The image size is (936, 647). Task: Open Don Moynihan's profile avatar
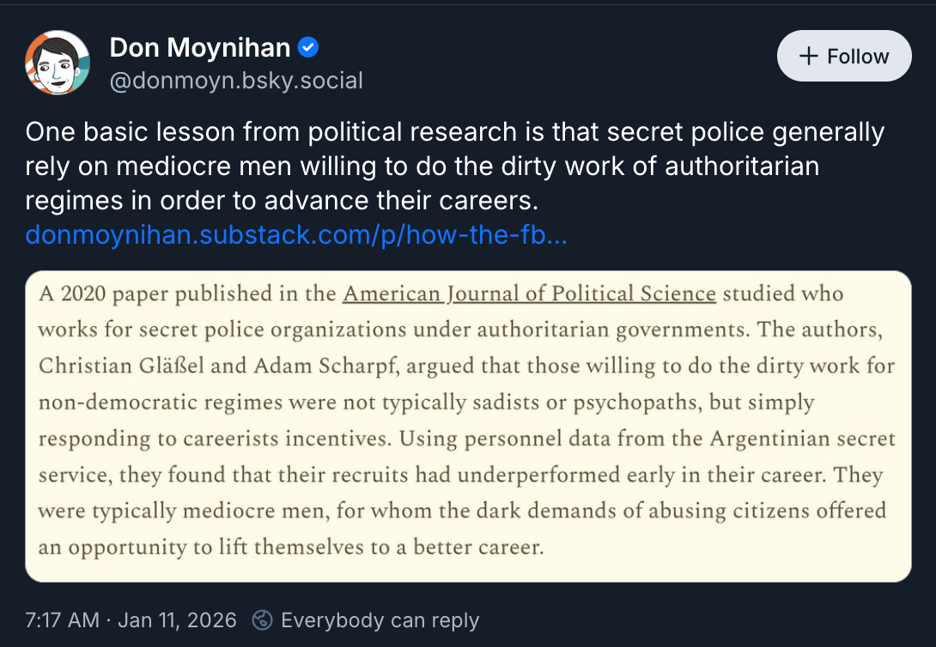tap(57, 63)
